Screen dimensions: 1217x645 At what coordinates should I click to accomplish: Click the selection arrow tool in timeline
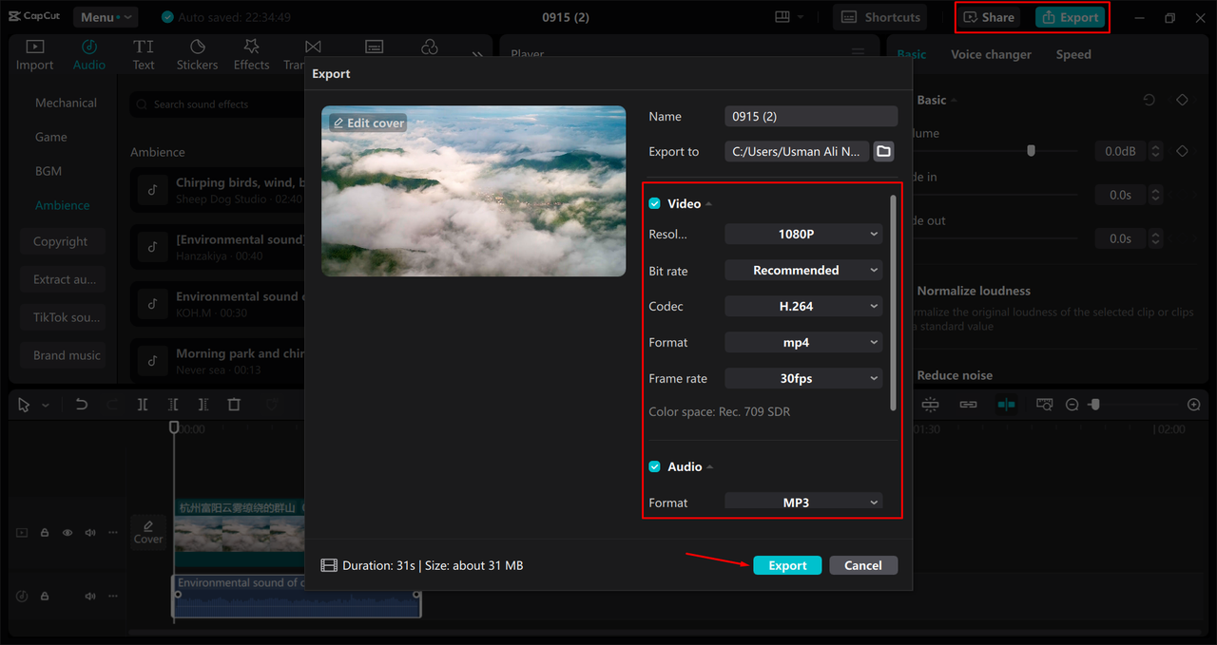pos(26,405)
